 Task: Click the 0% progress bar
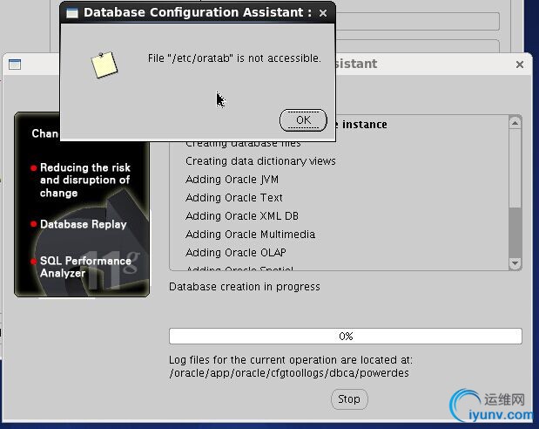click(346, 336)
